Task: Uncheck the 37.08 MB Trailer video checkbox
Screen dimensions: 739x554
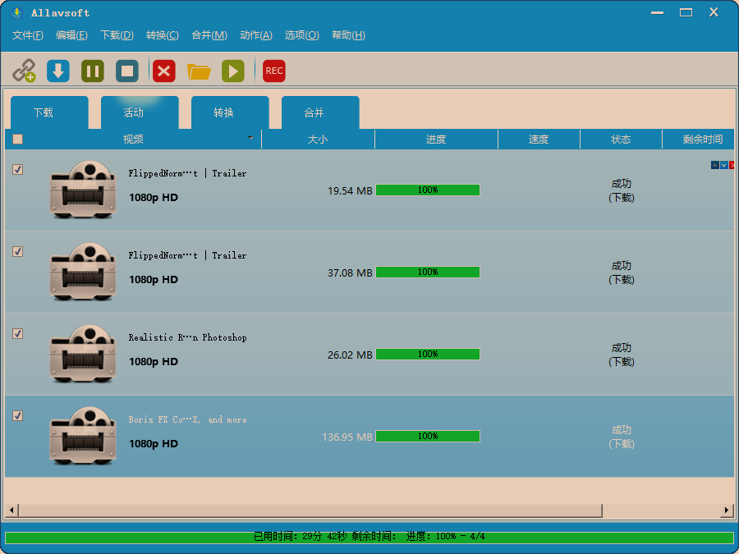Action: tap(17, 252)
